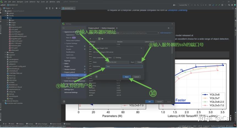
Task: Click the select opened file target icon
Action: tap(46, 8)
